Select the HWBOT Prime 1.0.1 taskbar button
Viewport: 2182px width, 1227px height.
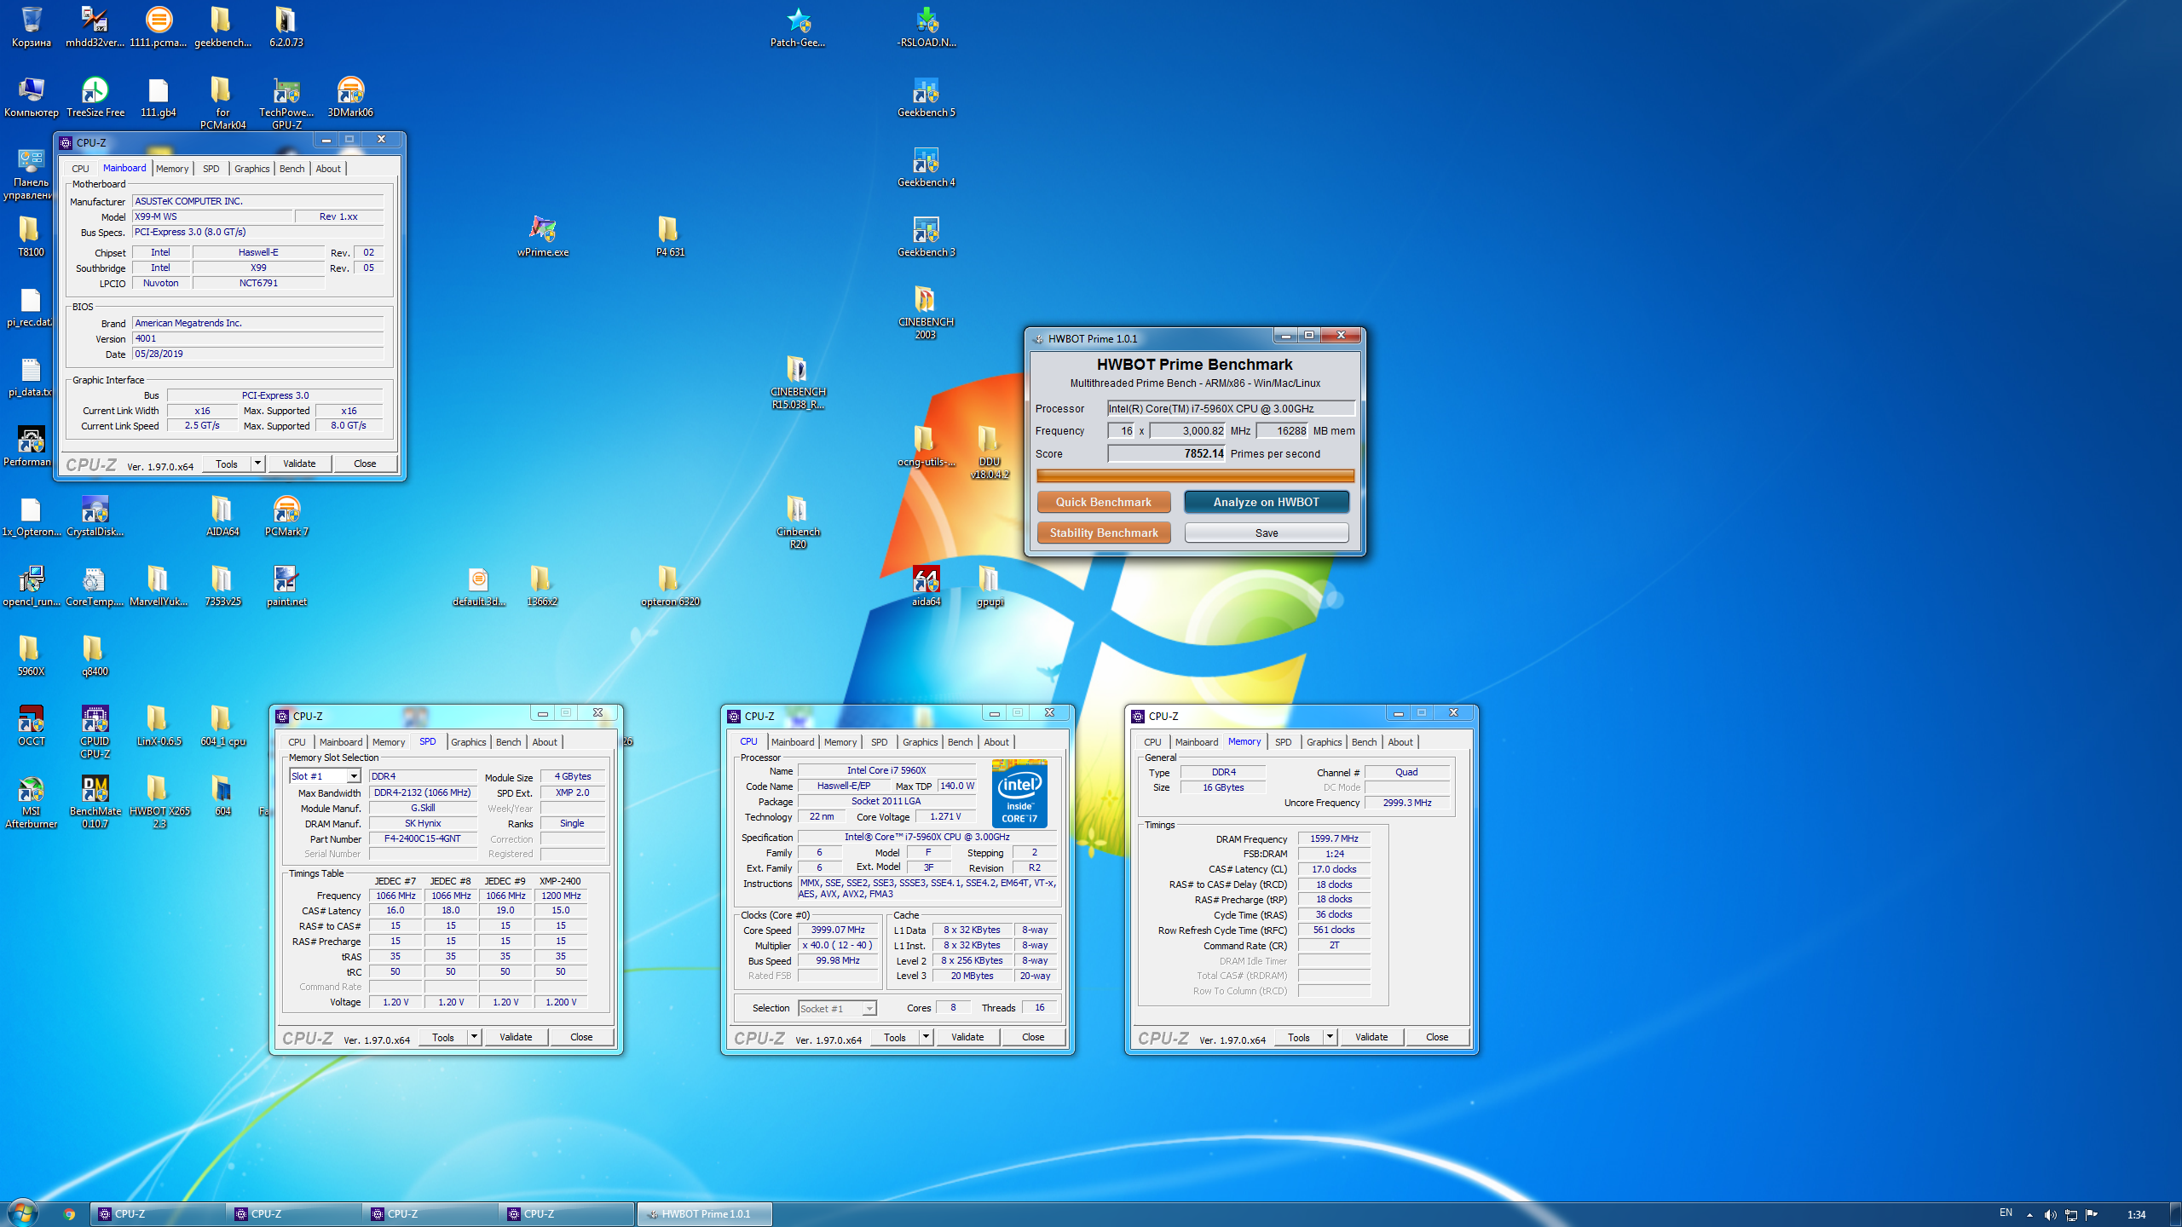click(x=705, y=1214)
